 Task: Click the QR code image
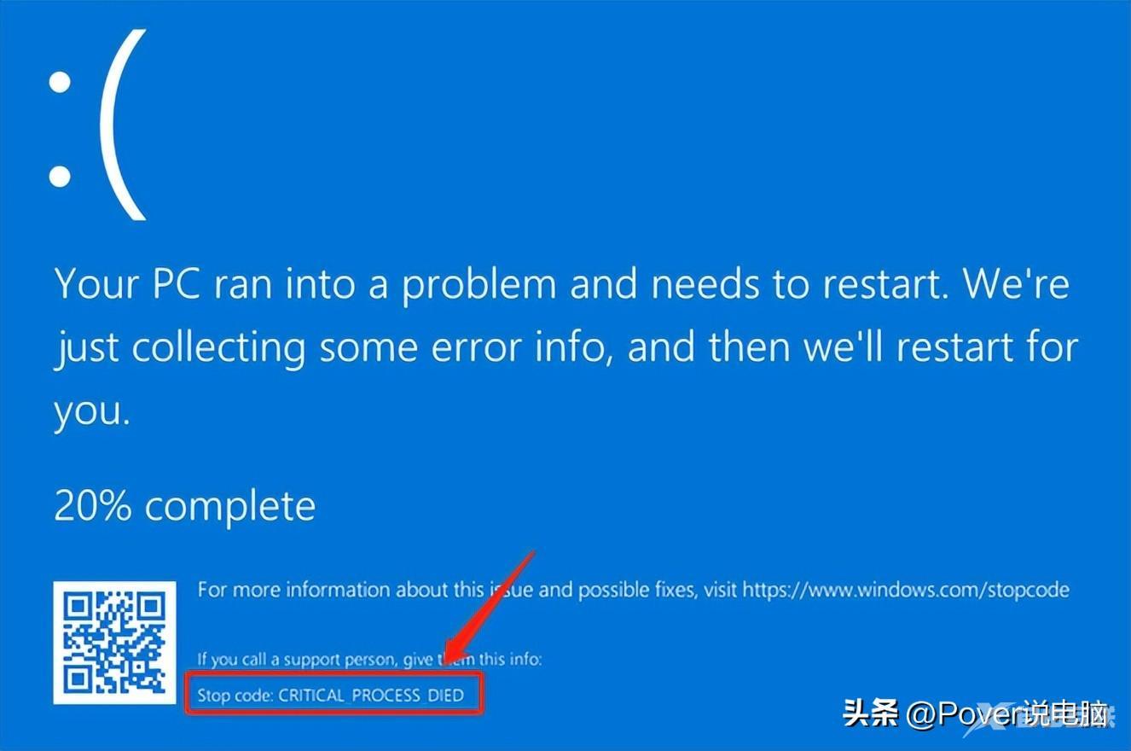[x=114, y=643]
